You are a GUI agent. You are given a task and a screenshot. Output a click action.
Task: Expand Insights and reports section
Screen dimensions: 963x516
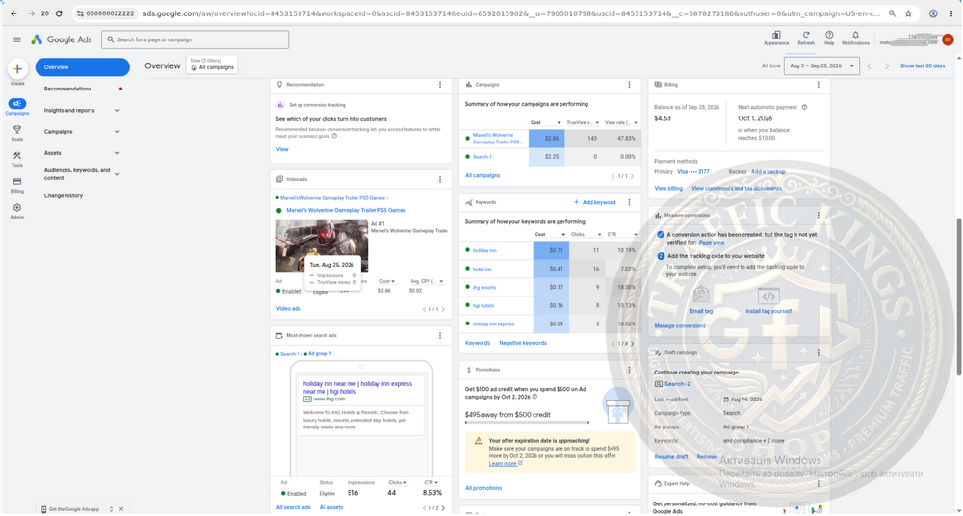[117, 111]
